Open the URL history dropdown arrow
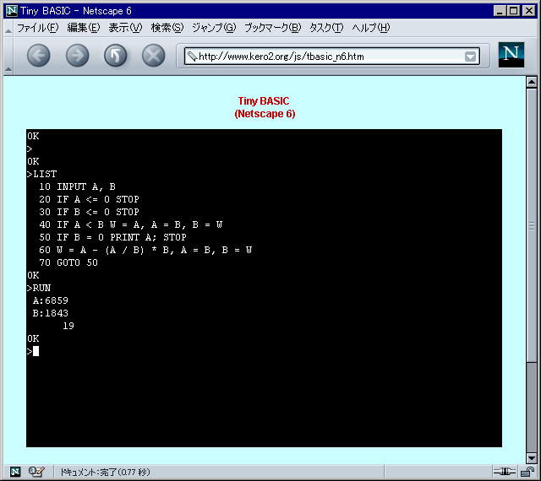This screenshot has height=481, width=541. [x=470, y=57]
